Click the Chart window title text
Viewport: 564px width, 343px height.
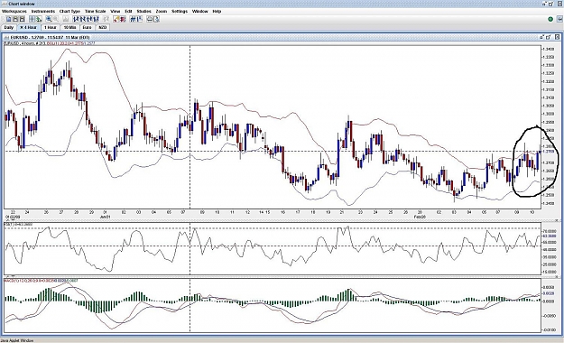(x=22, y=4)
